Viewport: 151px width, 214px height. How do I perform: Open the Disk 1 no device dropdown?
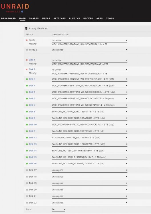tap(89, 60)
